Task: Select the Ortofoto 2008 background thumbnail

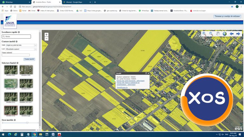Action: pos(26,69)
